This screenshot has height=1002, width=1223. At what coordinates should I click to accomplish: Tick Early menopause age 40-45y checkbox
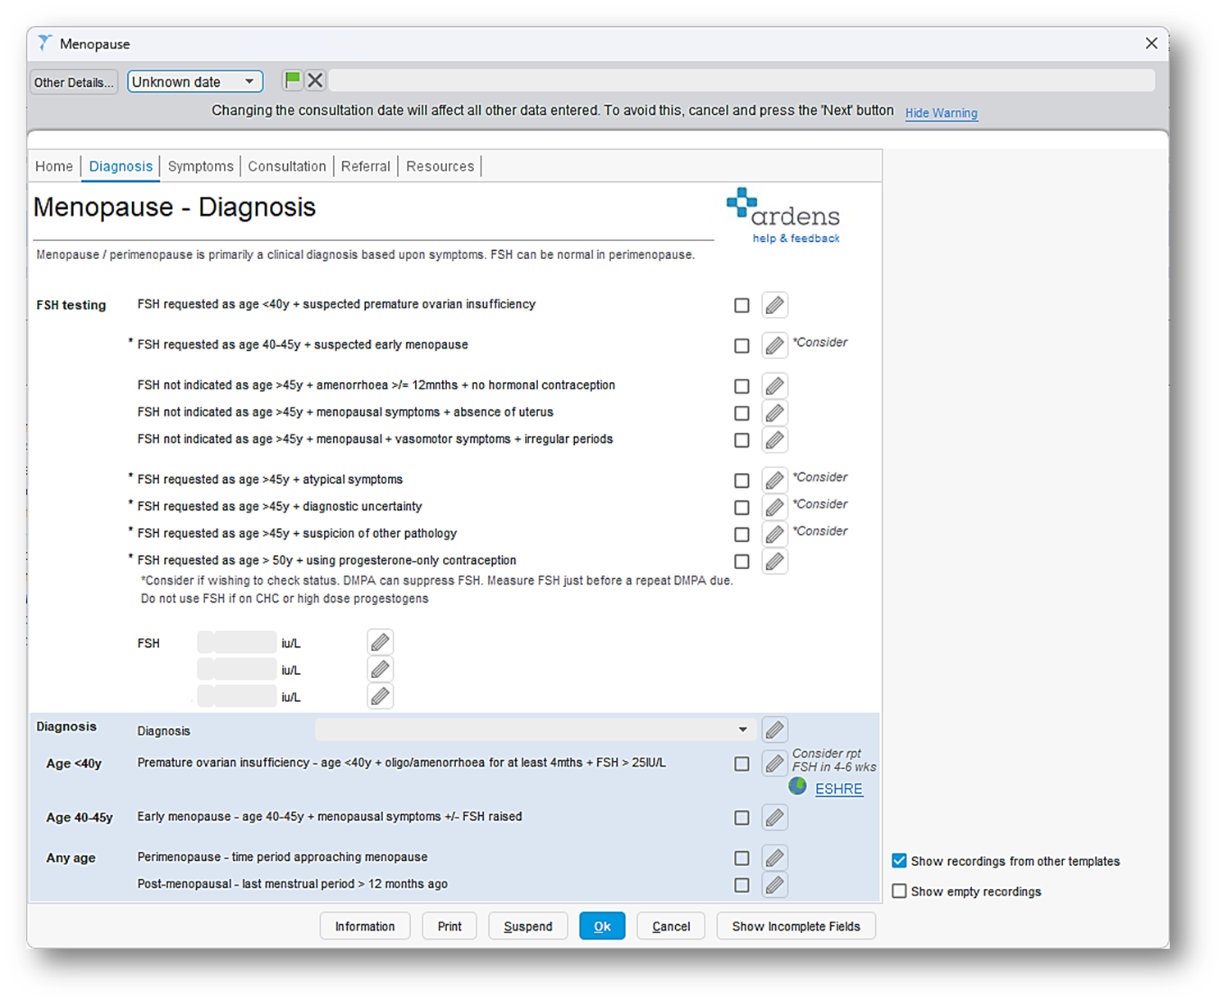742,818
